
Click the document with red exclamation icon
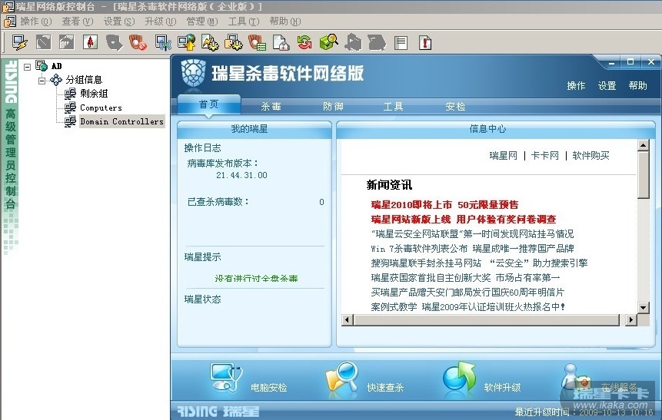click(424, 42)
